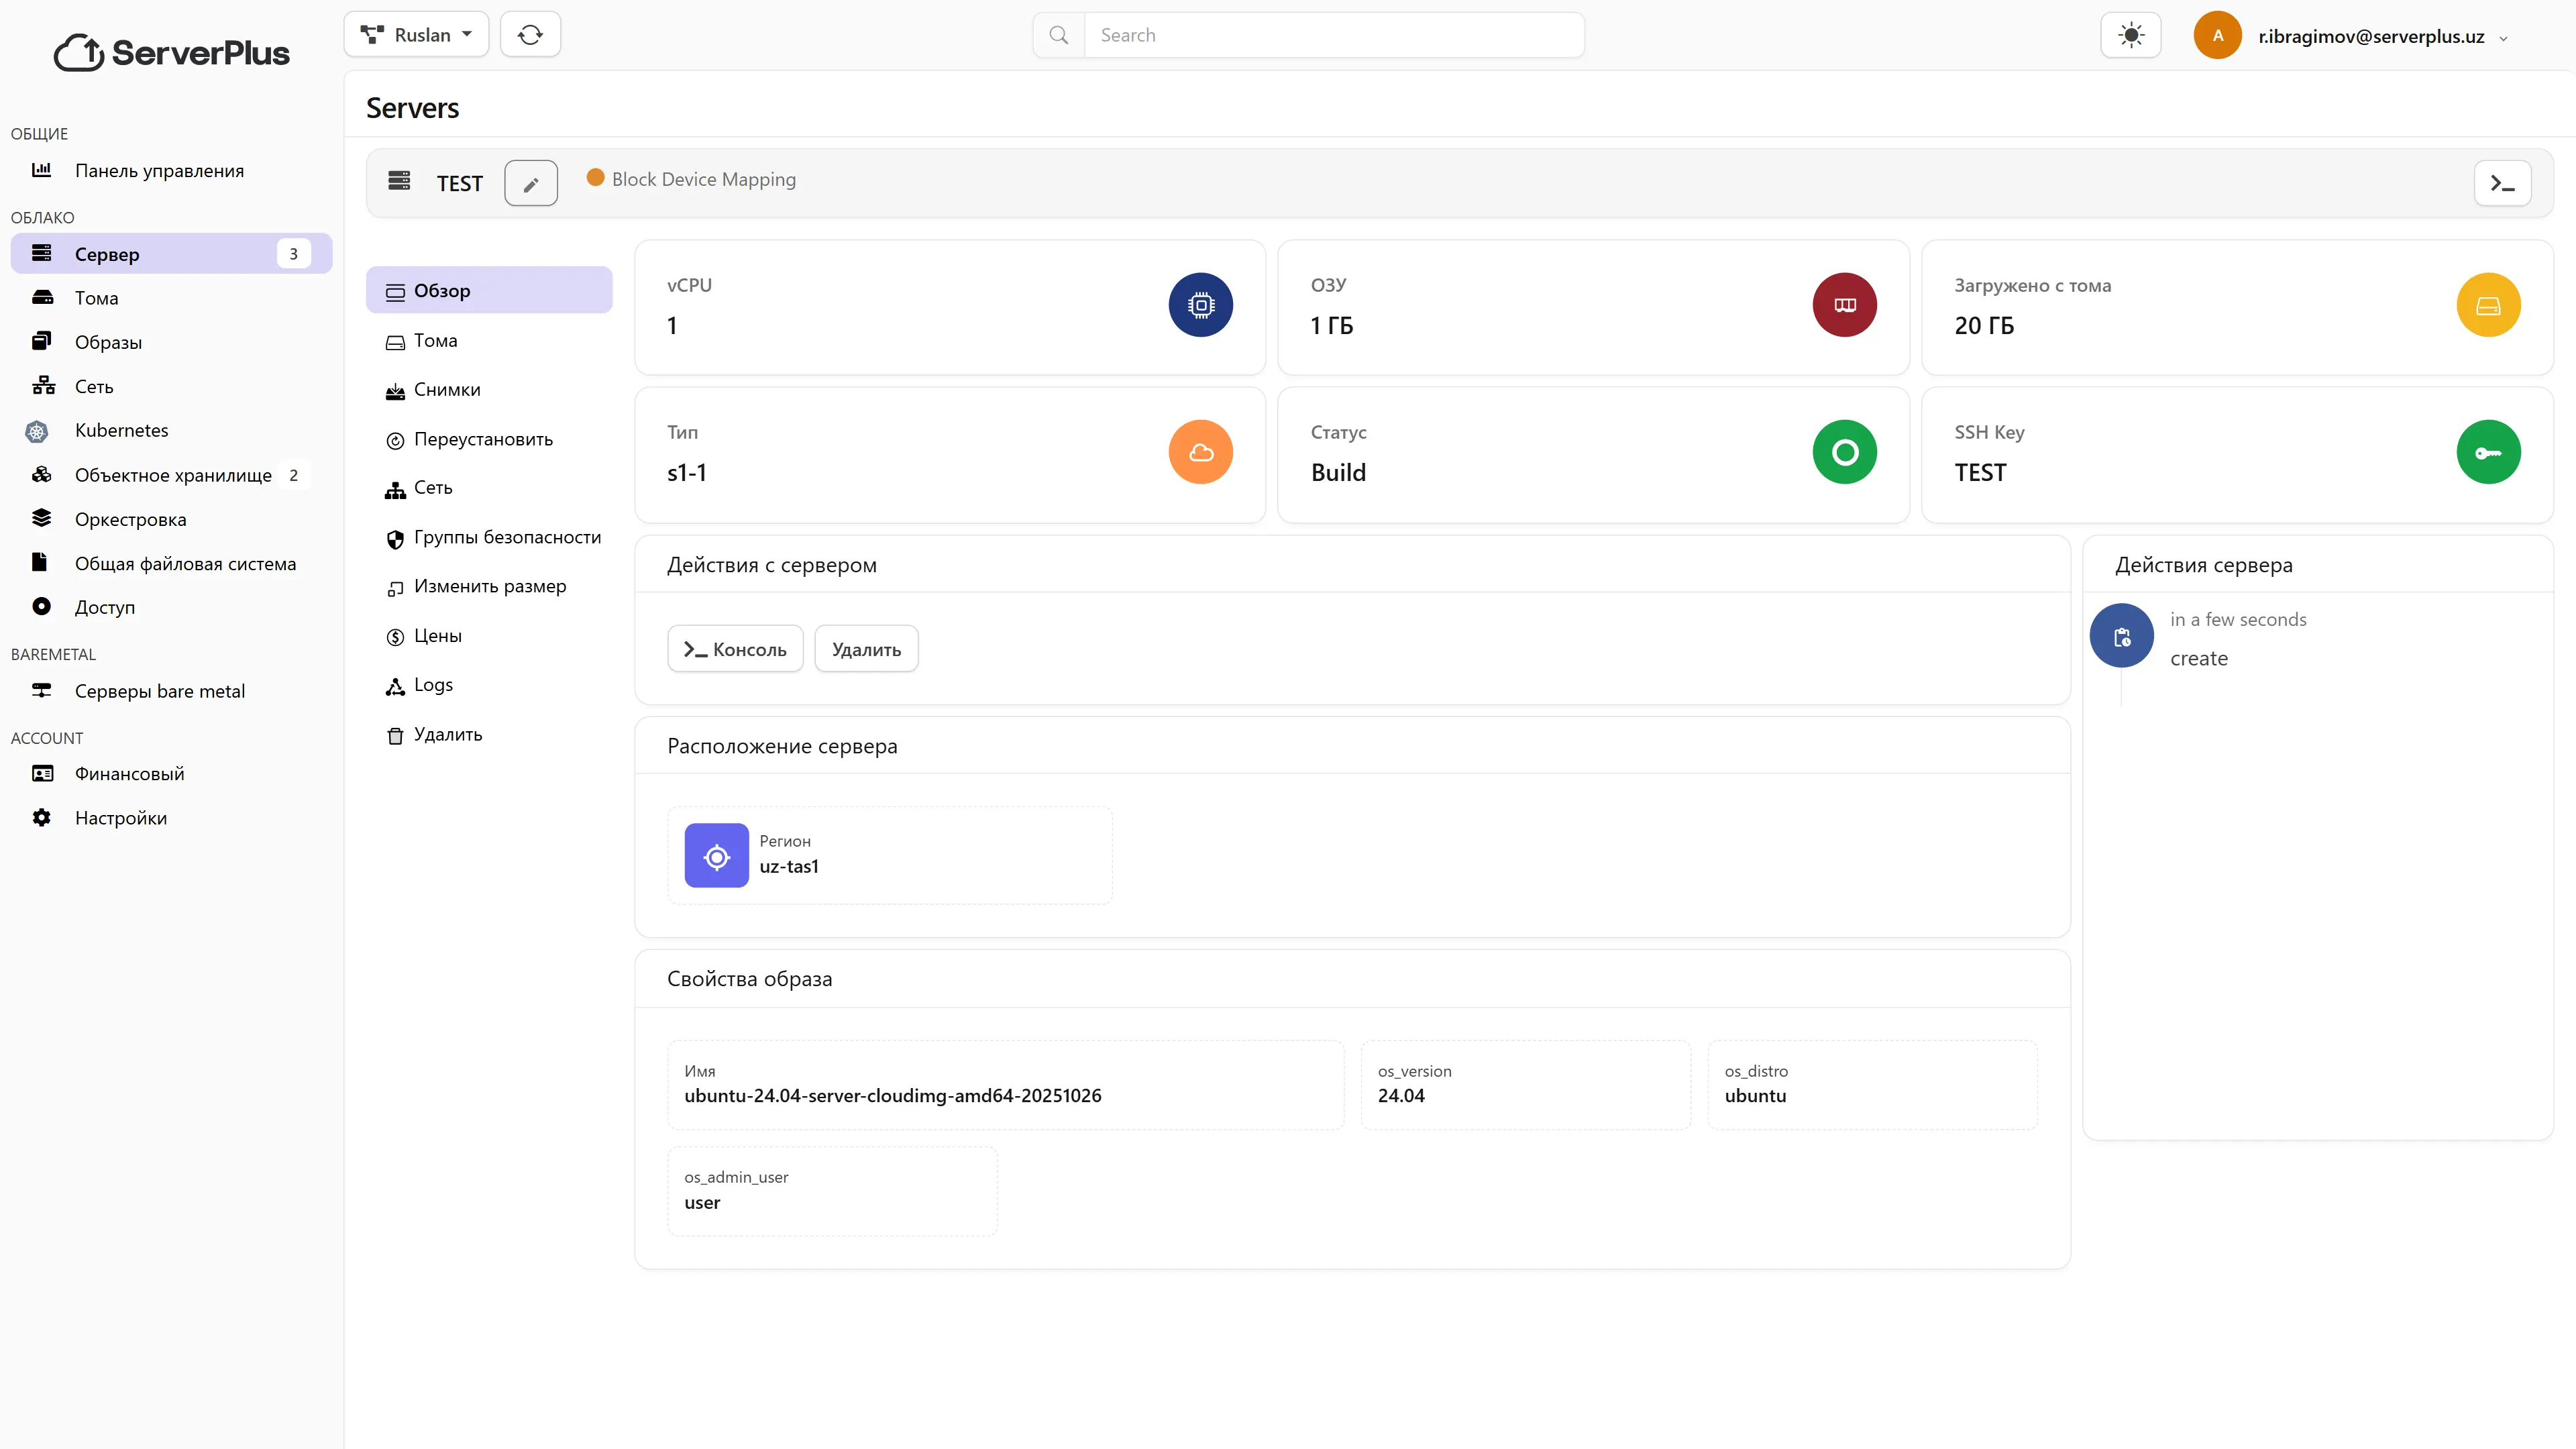Open the terminal console icon in server header
Screen dimensions: 2576x1449
[2502, 184]
